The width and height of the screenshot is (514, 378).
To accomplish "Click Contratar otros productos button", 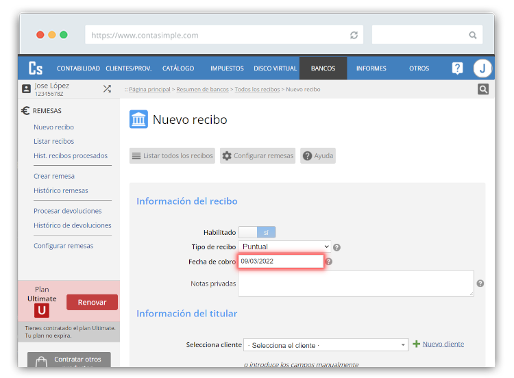I will pyautogui.click(x=69, y=360).
